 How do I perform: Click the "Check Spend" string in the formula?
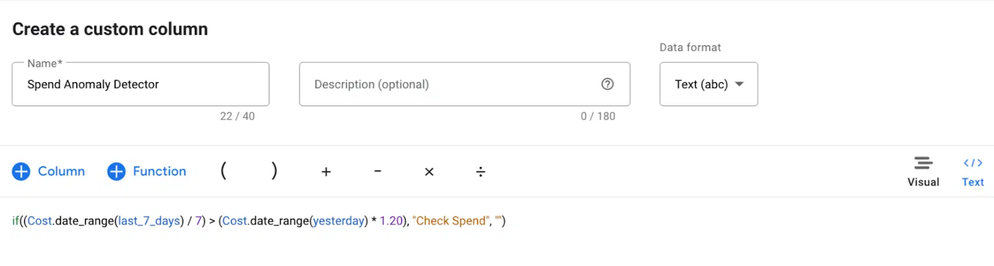[x=450, y=221]
